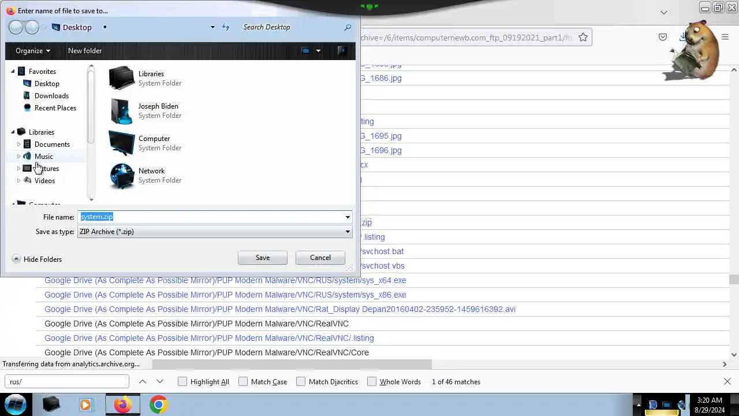Open the RealVNC/.listing link

click(209, 338)
